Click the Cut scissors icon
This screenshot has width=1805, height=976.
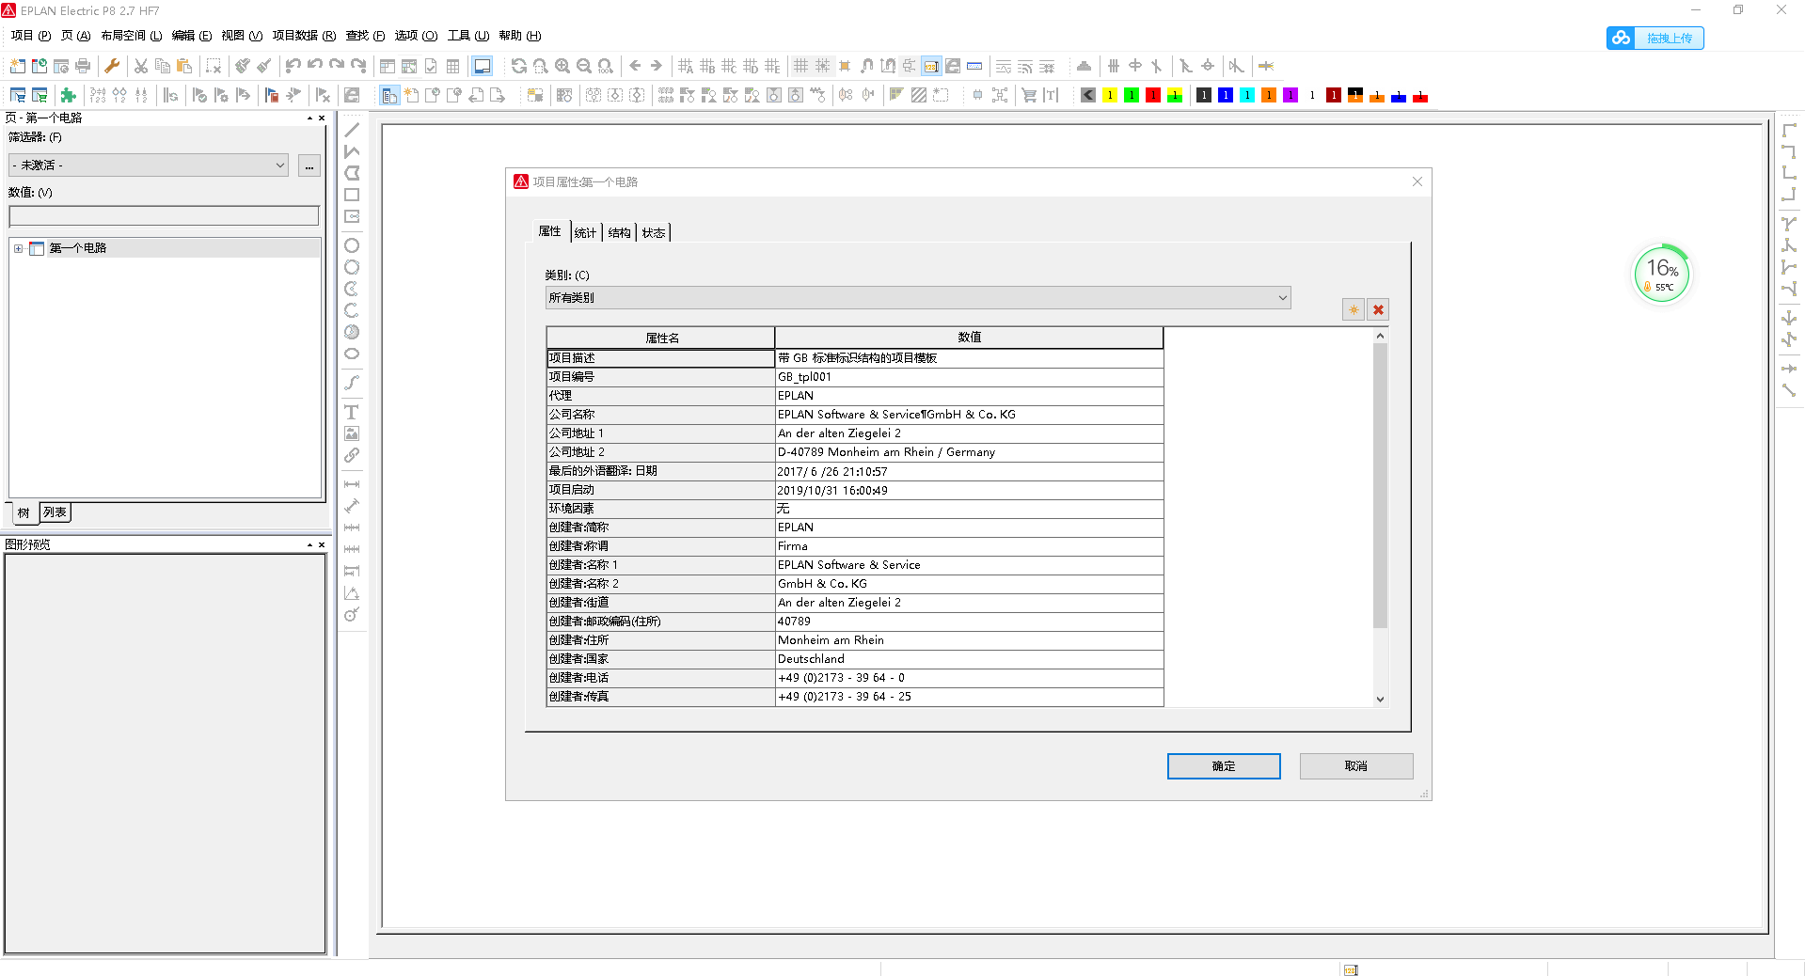coord(141,66)
